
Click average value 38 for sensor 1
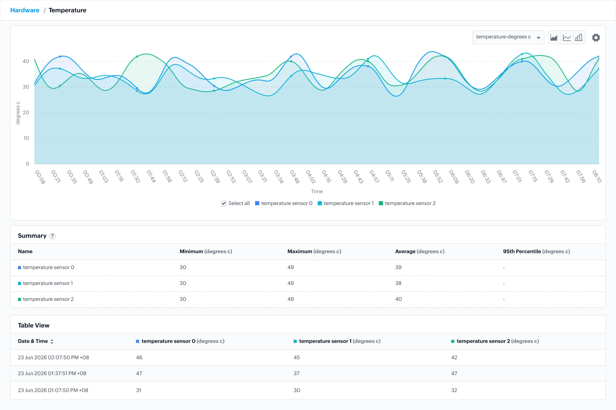coord(398,283)
